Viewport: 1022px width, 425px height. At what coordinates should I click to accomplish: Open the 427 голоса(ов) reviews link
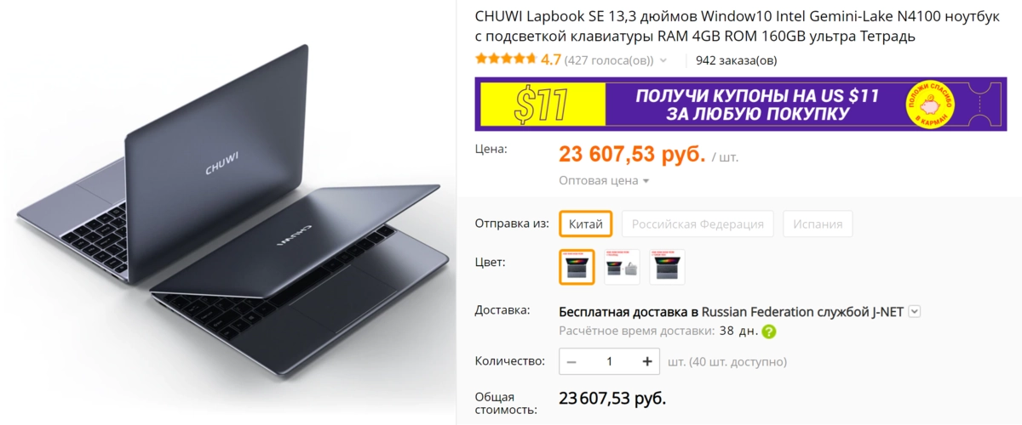[609, 60]
